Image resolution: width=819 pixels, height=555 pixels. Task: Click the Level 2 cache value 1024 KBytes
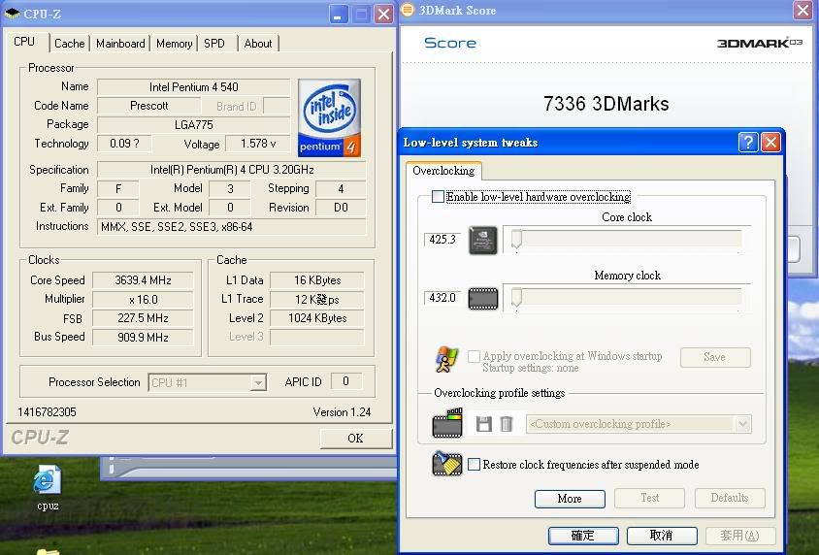317,318
